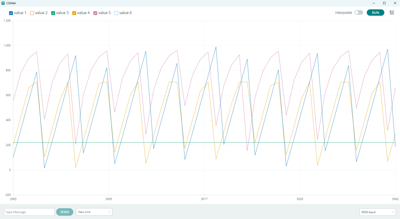This screenshot has height=219, width=400.
Task: Enable the value 2 series checkbox
Action: pyautogui.click(x=32, y=13)
